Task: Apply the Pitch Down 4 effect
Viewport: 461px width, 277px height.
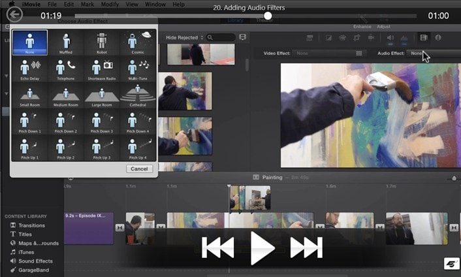Action: click(138, 122)
